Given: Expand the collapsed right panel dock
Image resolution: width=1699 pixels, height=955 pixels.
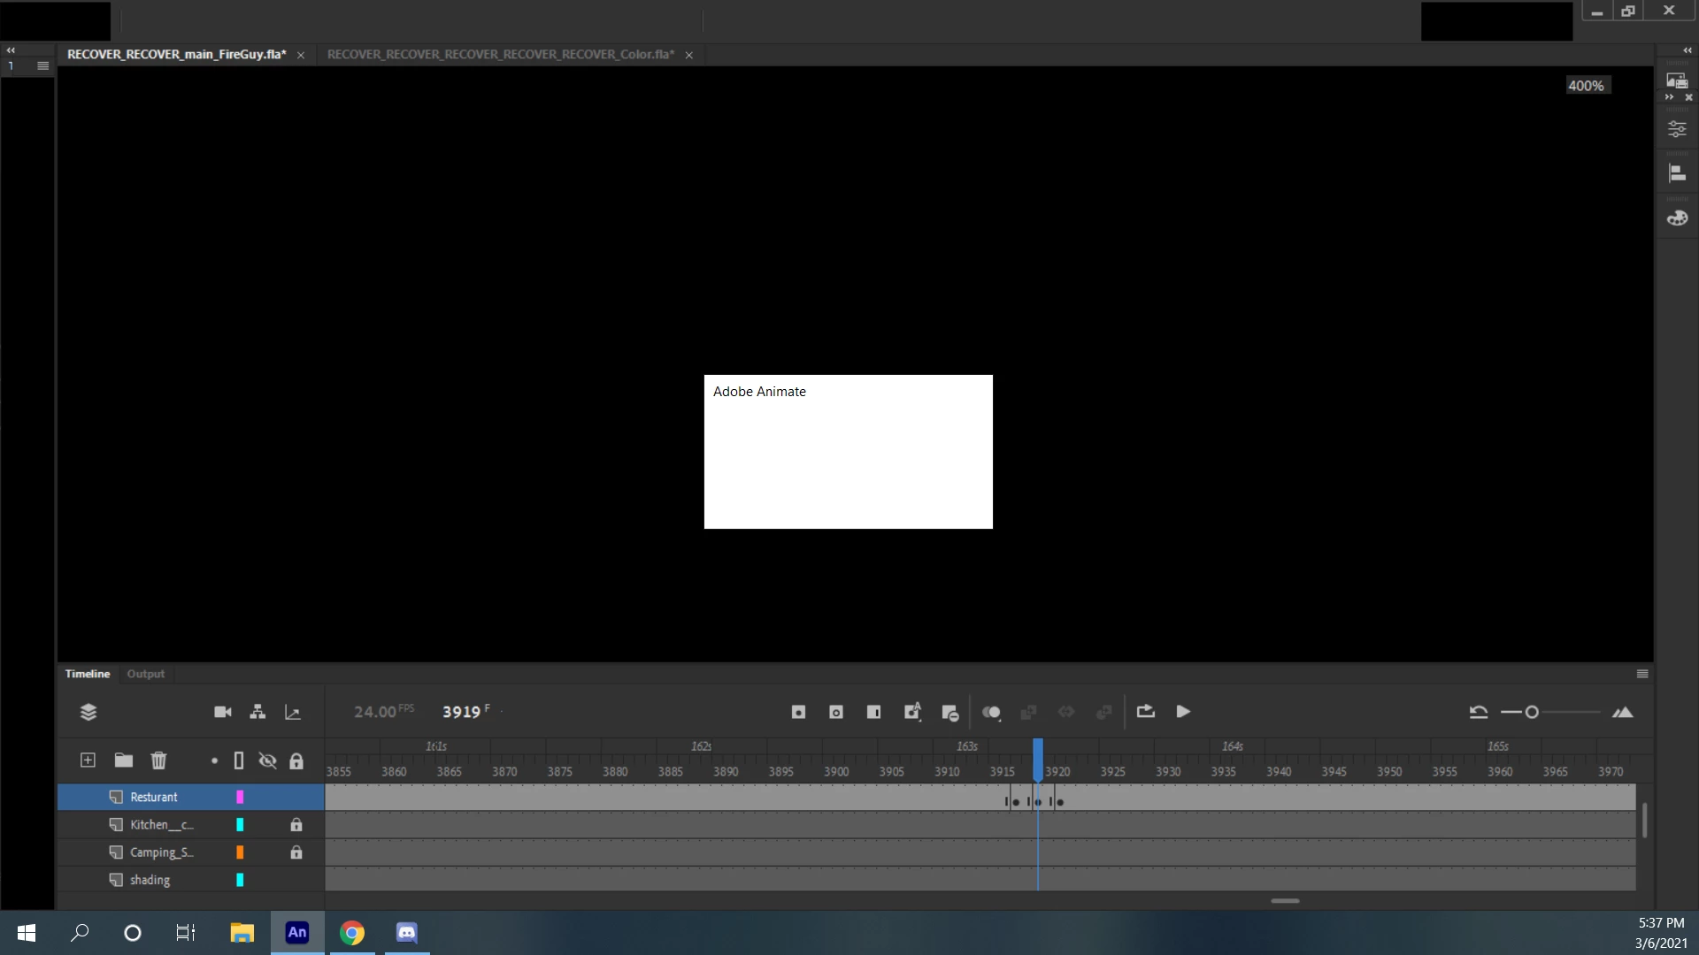Looking at the screenshot, I should [1687, 50].
